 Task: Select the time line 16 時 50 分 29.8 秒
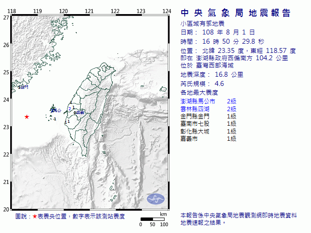223,41
